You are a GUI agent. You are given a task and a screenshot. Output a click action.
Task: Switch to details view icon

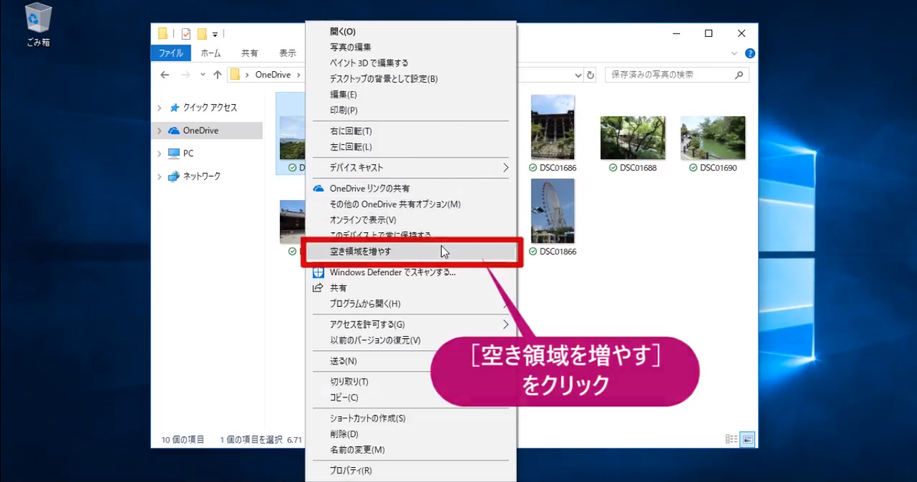[732, 439]
